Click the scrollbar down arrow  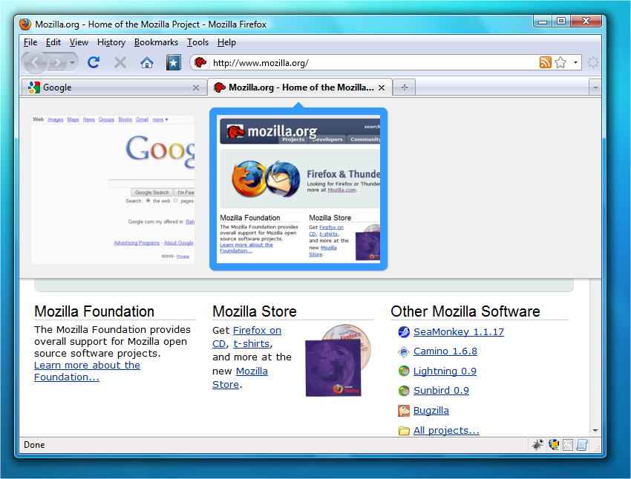pos(595,431)
